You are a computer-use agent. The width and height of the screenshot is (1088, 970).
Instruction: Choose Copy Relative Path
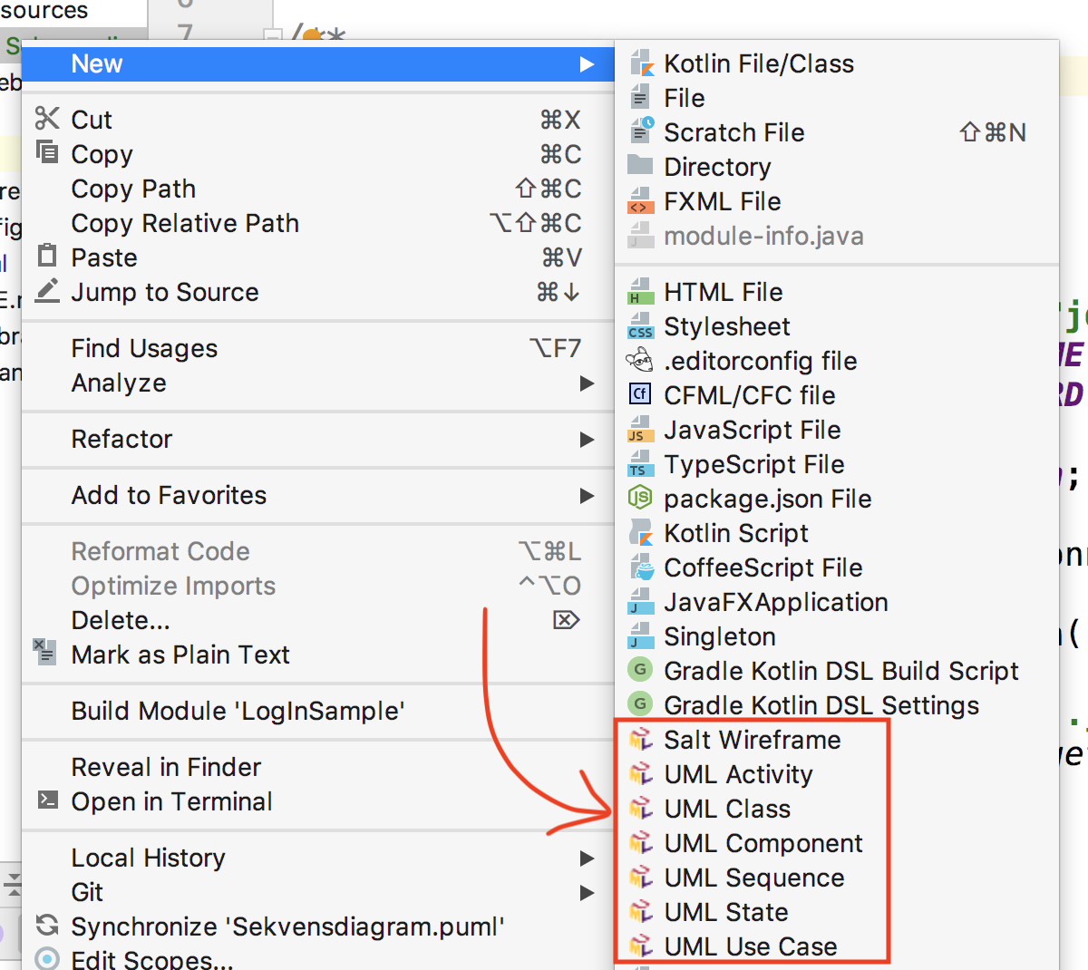(x=185, y=224)
